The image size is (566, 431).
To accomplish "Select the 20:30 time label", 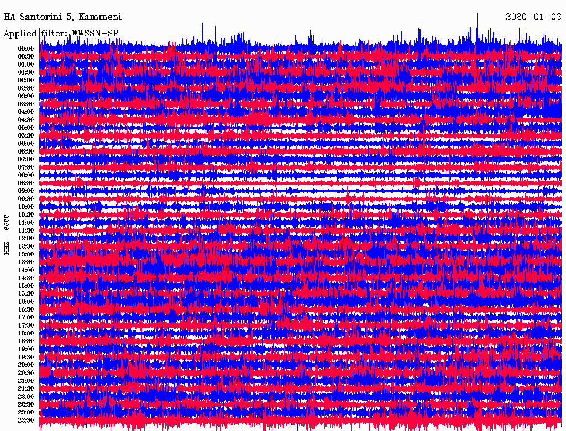I will (x=26, y=373).
